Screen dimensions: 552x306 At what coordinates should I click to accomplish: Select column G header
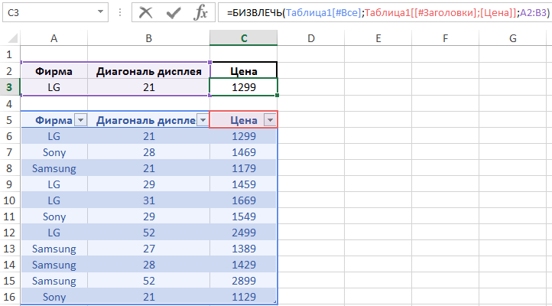pos(512,38)
